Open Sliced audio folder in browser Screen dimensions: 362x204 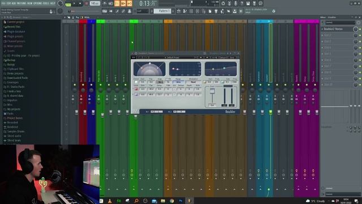coord(12,136)
